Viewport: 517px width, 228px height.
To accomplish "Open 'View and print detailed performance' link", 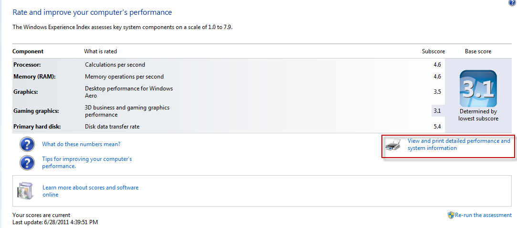I will coord(459,144).
